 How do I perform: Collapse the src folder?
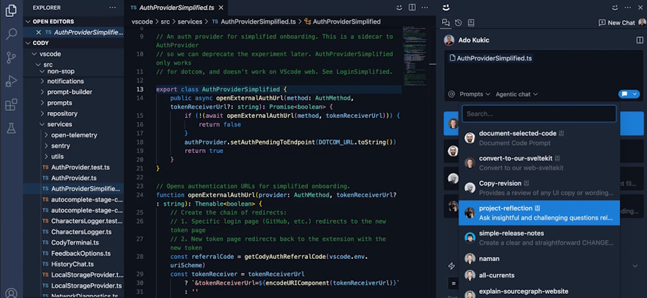click(73, 65)
